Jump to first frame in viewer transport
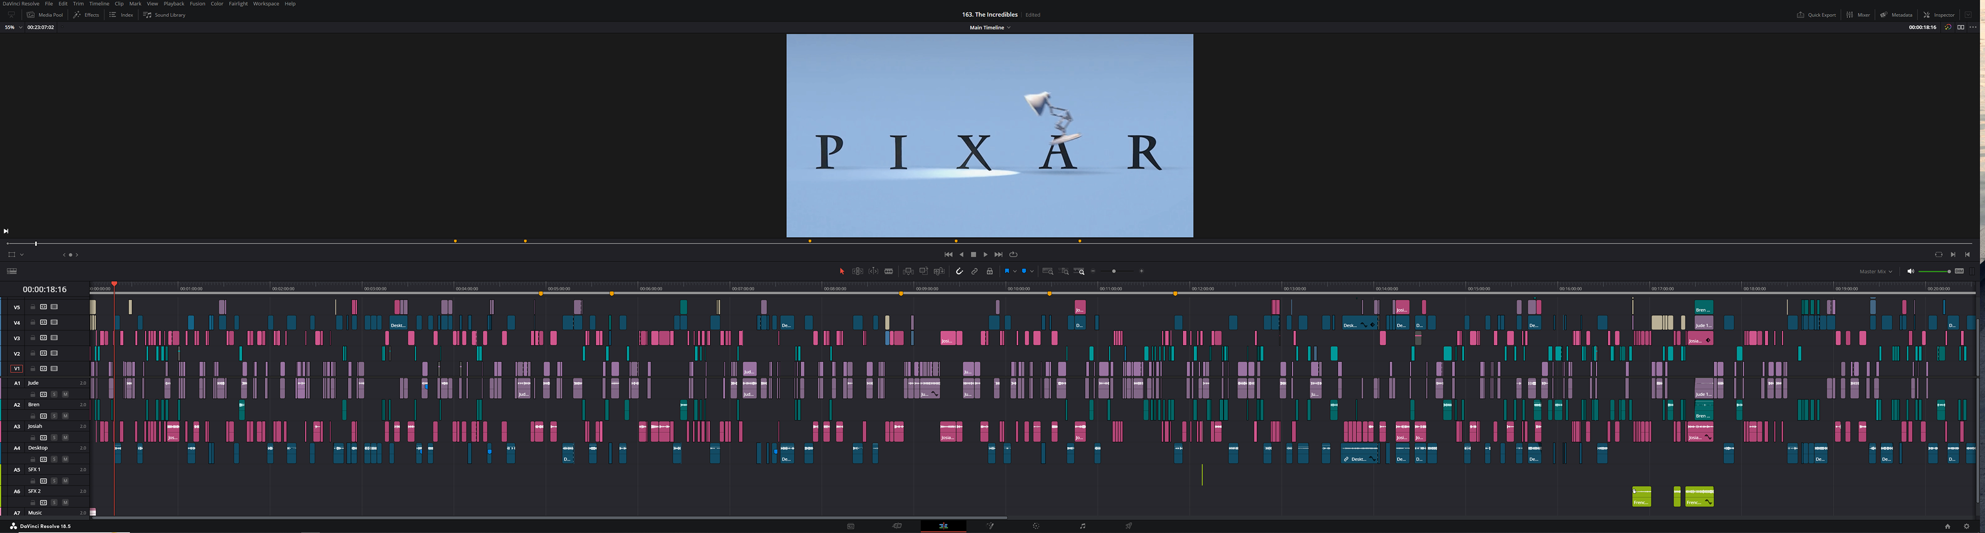 pyautogui.click(x=949, y=254)
